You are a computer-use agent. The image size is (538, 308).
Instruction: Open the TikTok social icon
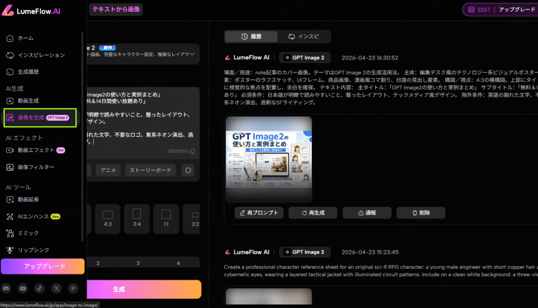coord(39,289)
